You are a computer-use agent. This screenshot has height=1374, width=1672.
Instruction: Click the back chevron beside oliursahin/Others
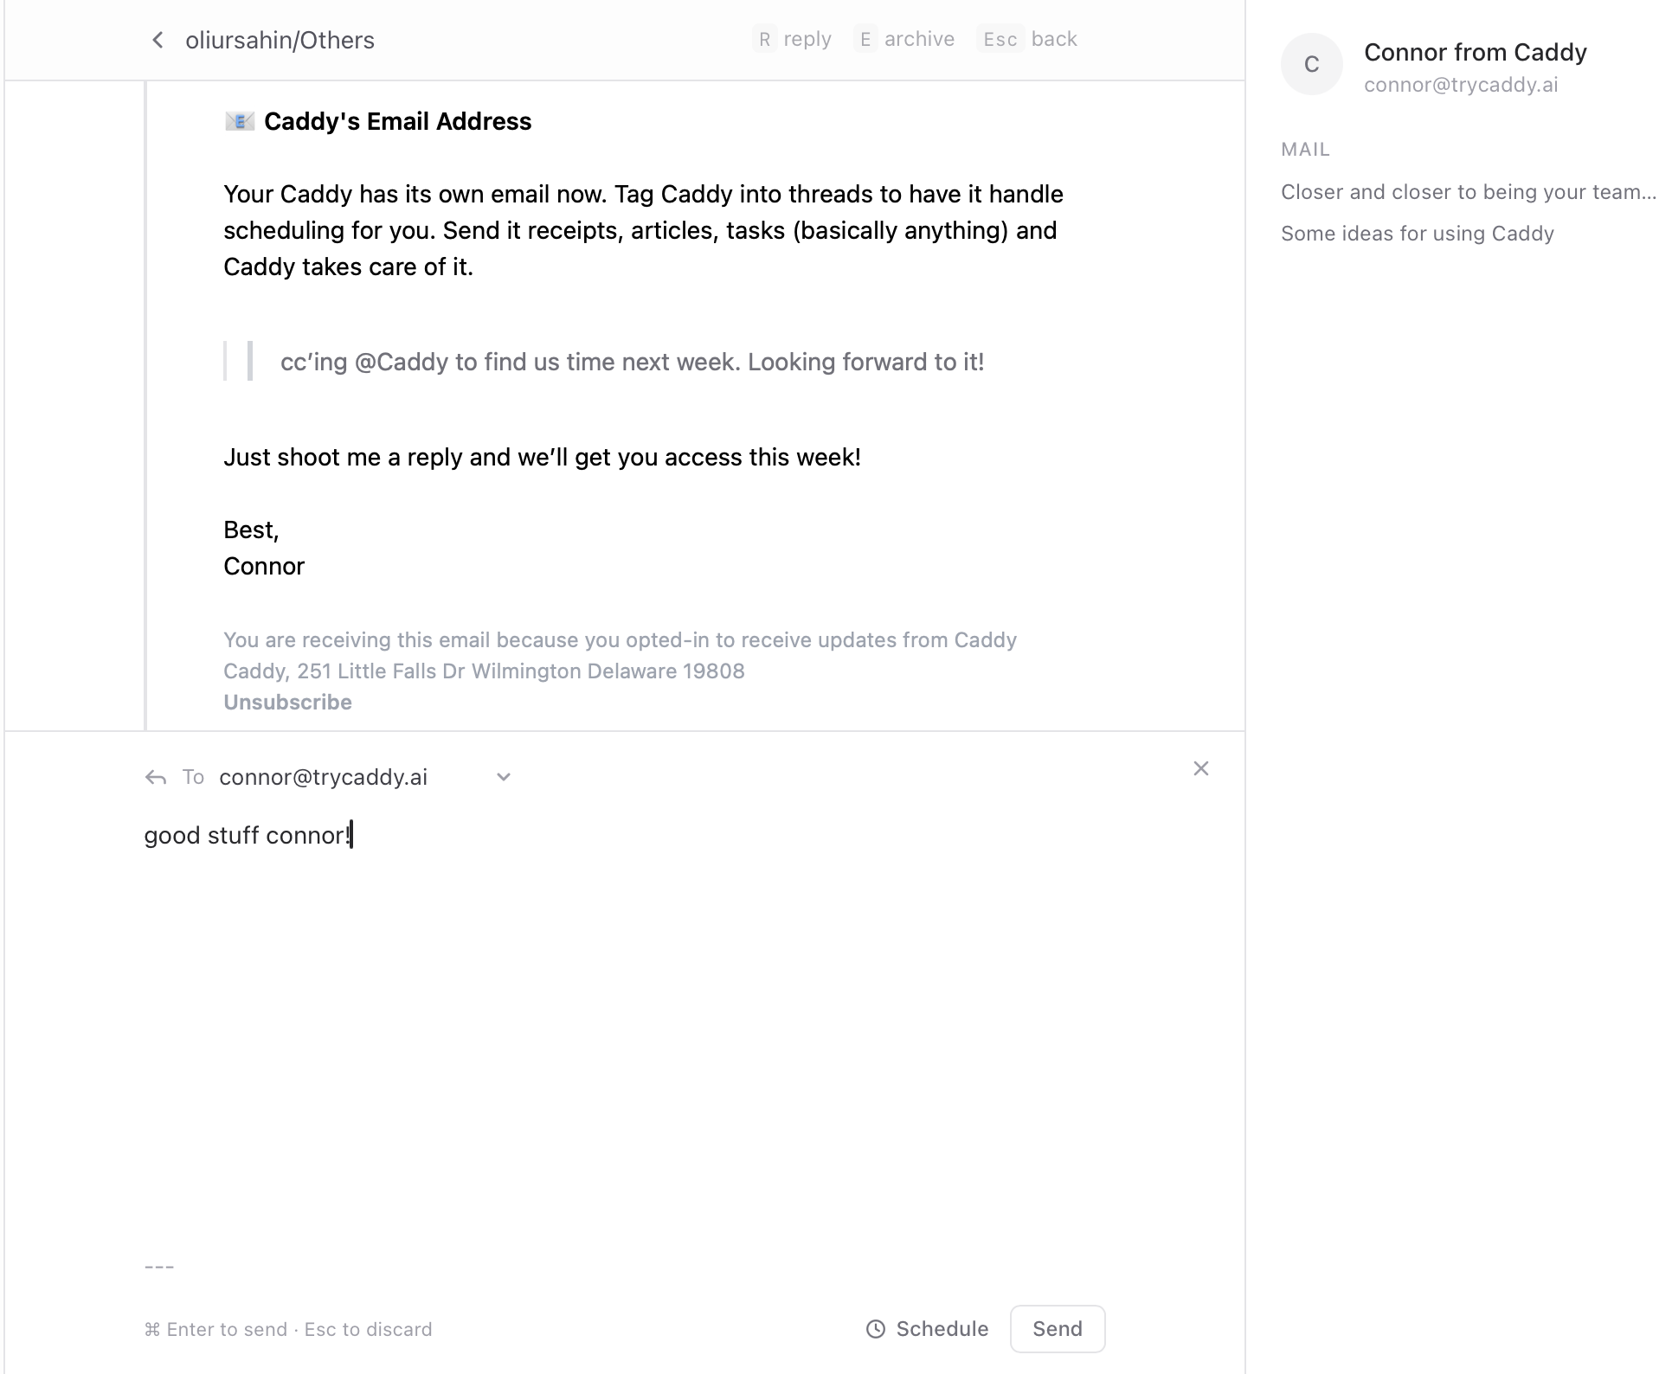pyautogui.click(x=158, y=40)
